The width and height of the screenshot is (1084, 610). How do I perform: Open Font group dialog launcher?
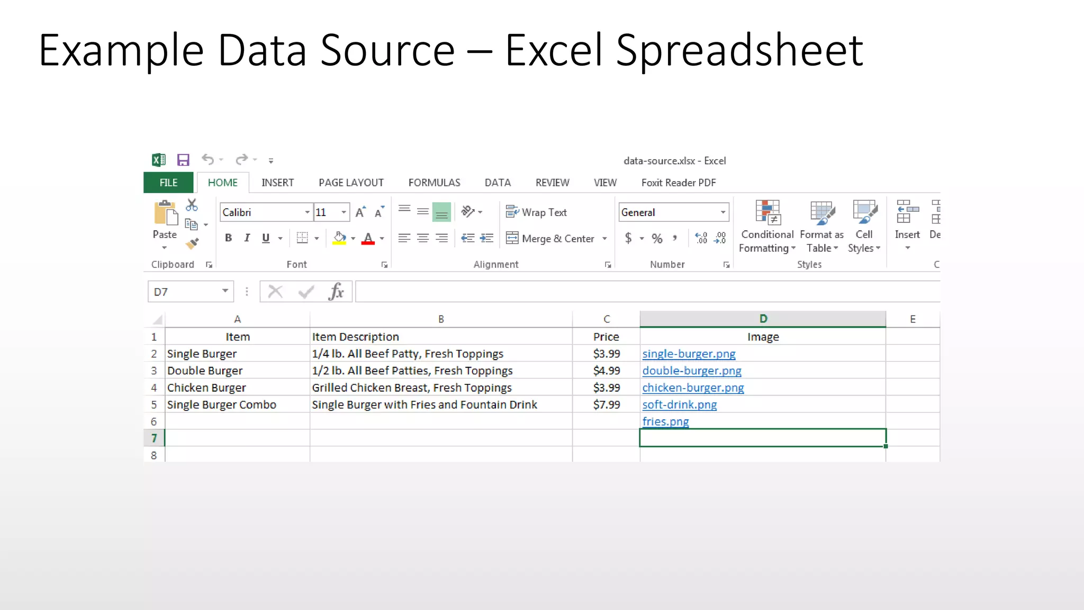[384, 265]
